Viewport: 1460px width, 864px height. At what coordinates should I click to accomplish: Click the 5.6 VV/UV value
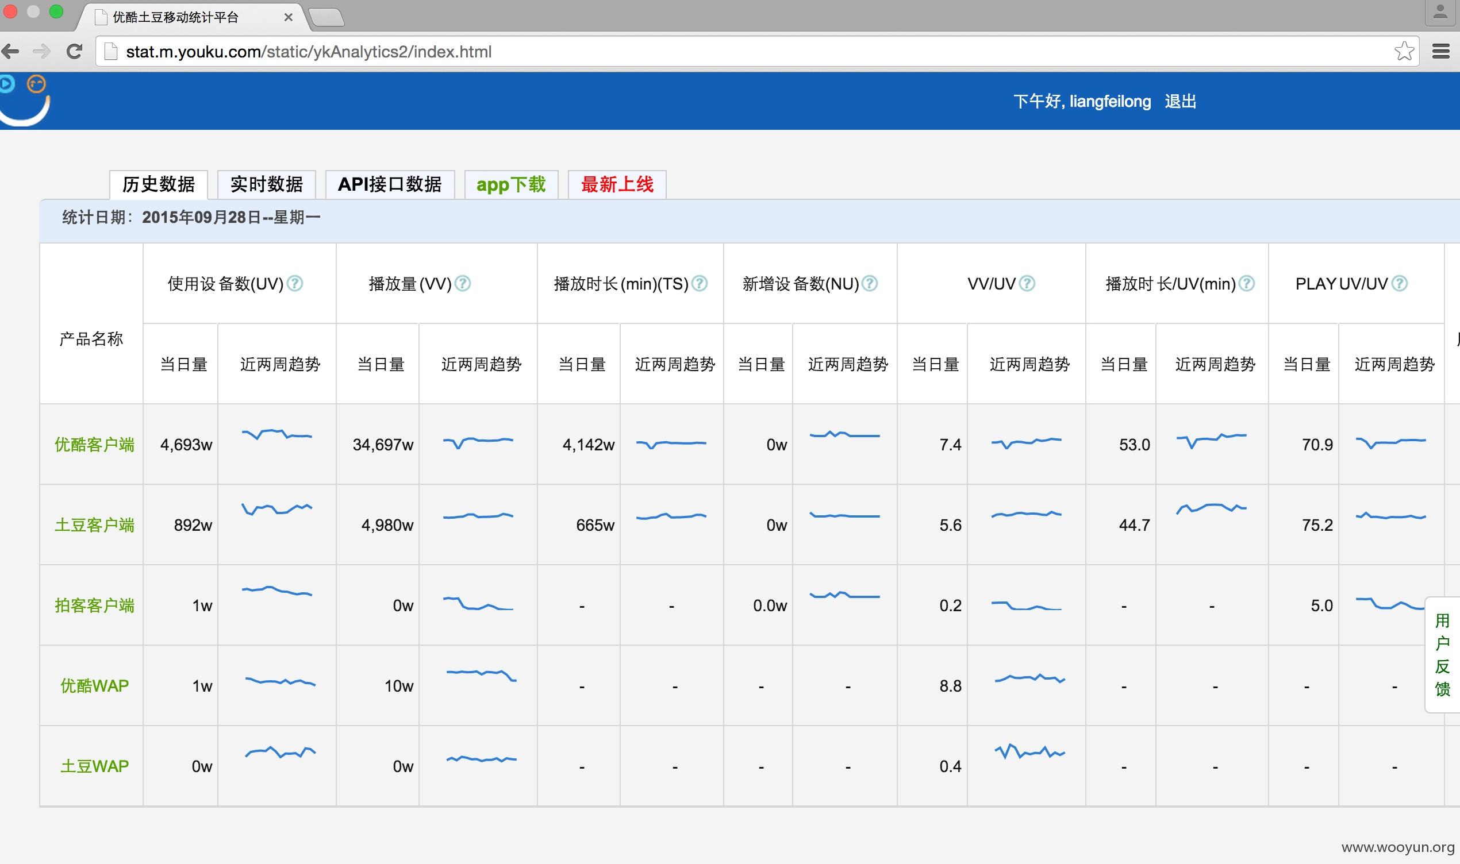(950, 525)
